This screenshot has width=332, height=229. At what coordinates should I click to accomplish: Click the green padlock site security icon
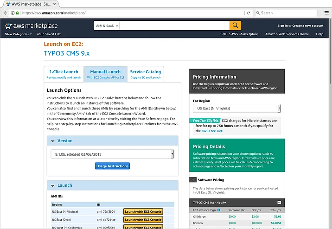[18, 13]
